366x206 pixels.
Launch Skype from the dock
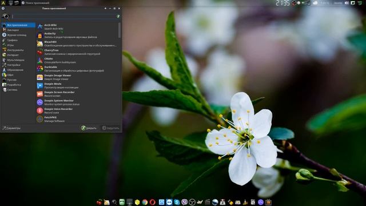[177, 202]
